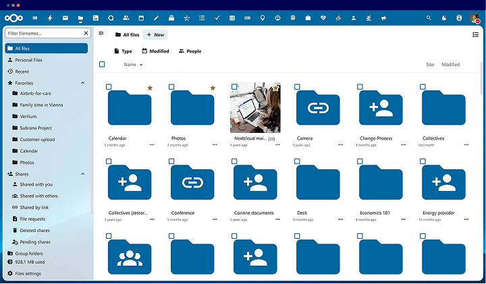Open the Announcements megaphone icon
Screen dimensions: 486x284
click(x=383, y=18)
